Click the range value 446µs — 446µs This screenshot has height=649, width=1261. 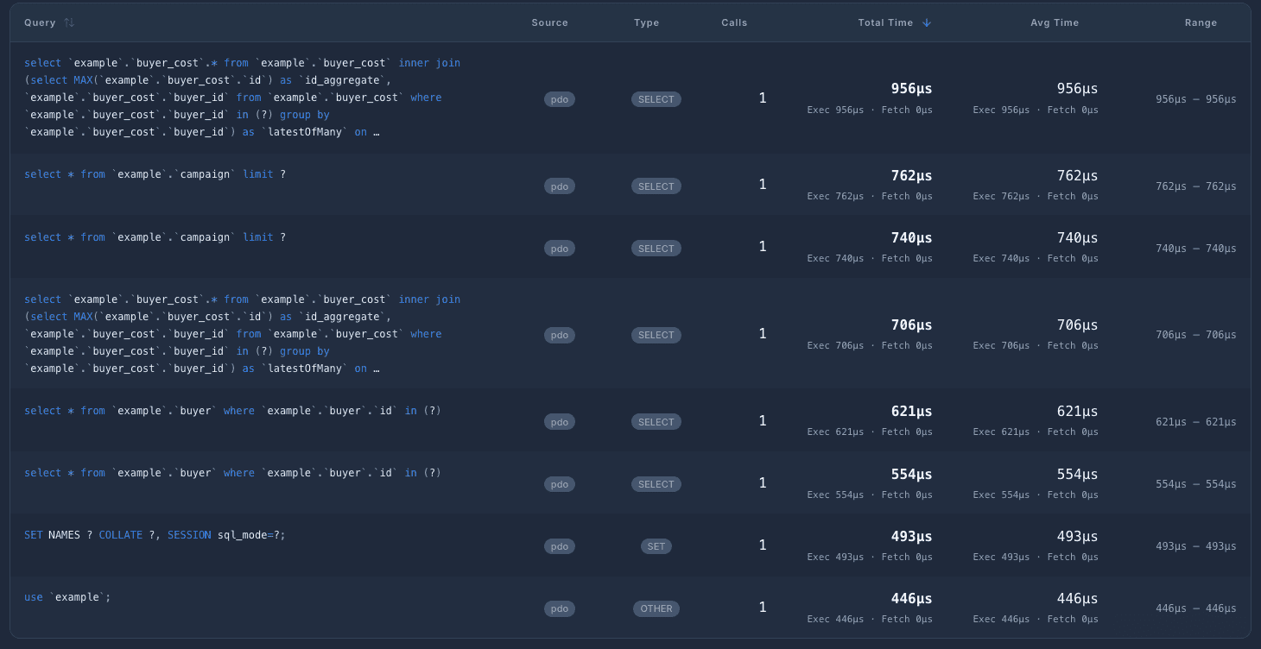click(x=1196, y=608)
